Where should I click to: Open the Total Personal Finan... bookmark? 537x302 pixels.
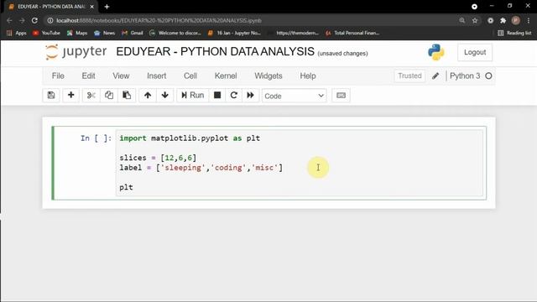(352, 33)
